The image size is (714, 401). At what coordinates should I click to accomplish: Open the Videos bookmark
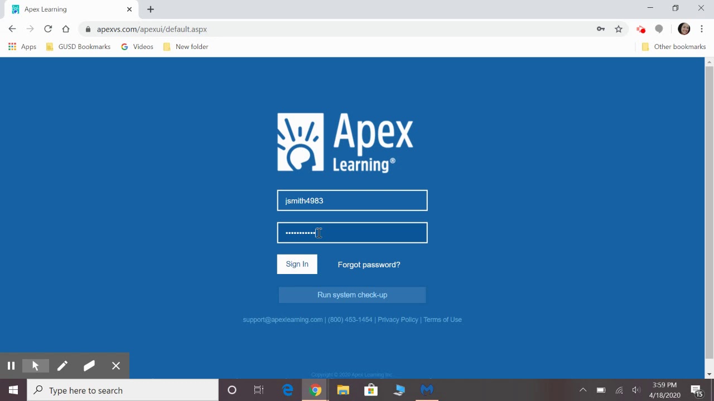click(x=137, y=47)
